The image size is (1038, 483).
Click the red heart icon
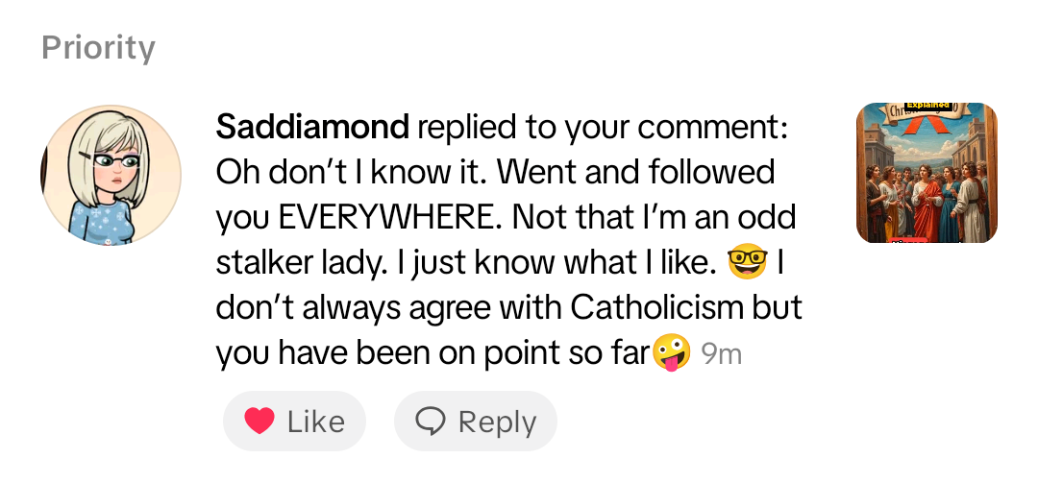258,422
